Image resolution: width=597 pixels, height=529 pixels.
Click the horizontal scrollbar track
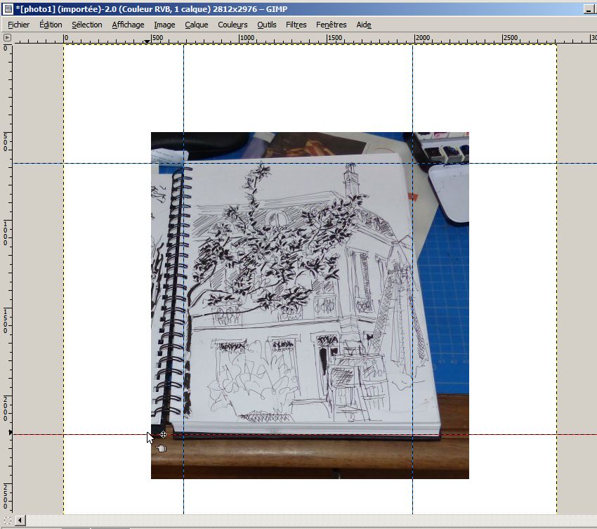(x=311, y=521)
